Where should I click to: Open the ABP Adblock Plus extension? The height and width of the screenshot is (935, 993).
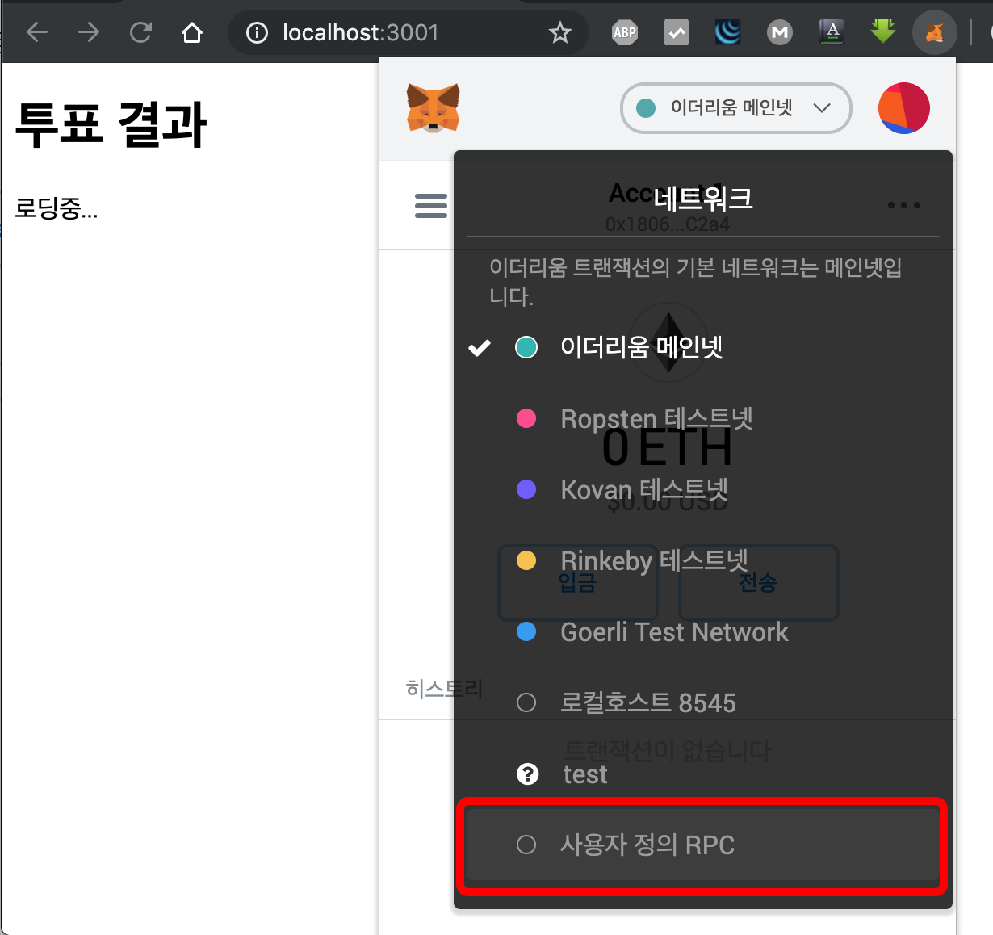(625, 32)
